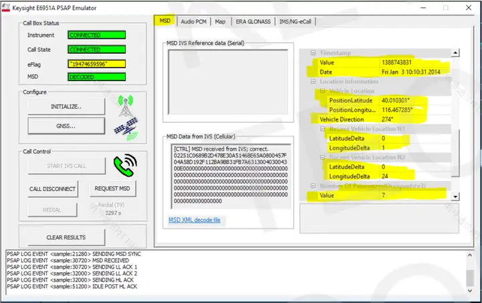Select the PositionLongitude 116.467285° row
This screenshot has width=482, height=303.
click(x=389, y=110)
